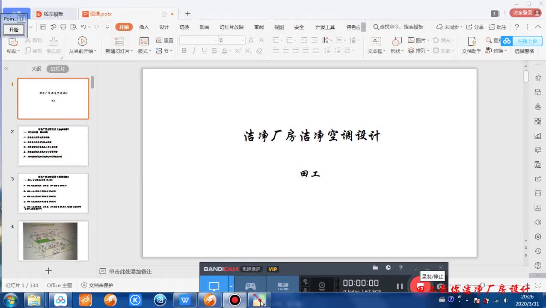
Task: Open font size combo box
Action: (231, 40)
